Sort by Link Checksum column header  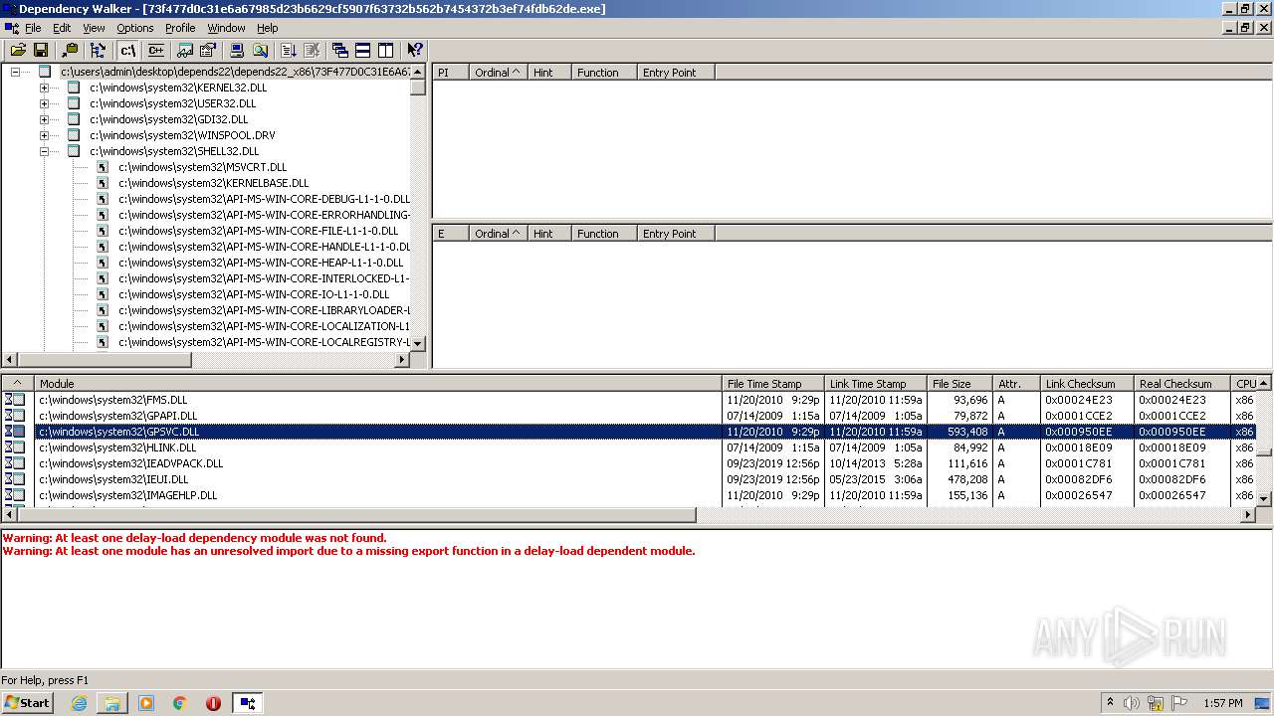[x=1087, y=384]
